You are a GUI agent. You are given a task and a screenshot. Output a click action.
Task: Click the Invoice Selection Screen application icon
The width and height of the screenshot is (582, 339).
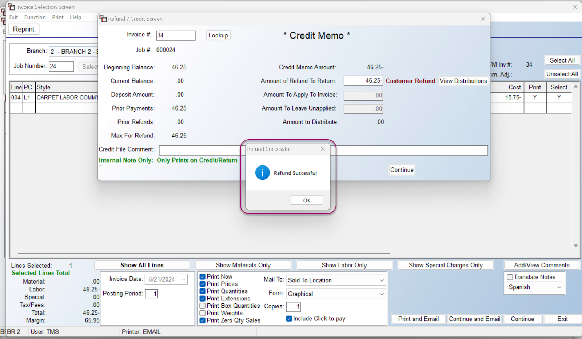tap(11, 7)
